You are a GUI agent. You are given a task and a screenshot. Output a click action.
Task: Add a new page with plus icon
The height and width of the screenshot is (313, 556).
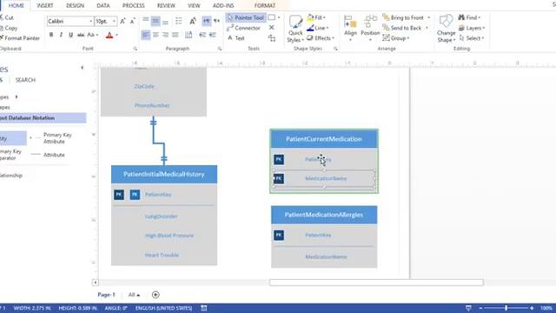pos(156,295)
